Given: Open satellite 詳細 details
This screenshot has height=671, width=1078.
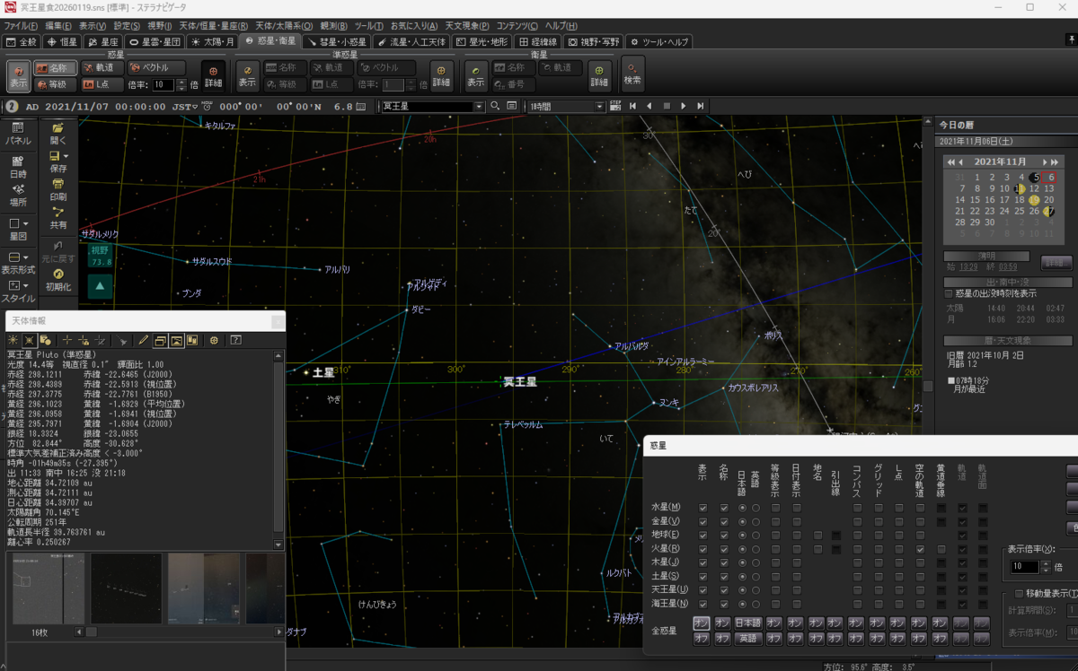Looking at the screenshot, I should tap(599, 76).
